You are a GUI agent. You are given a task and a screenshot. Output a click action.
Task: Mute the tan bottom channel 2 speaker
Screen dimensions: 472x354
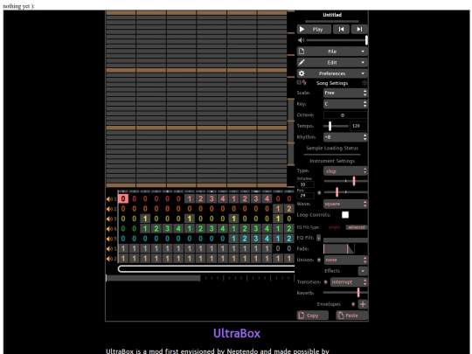click(109, 259)
